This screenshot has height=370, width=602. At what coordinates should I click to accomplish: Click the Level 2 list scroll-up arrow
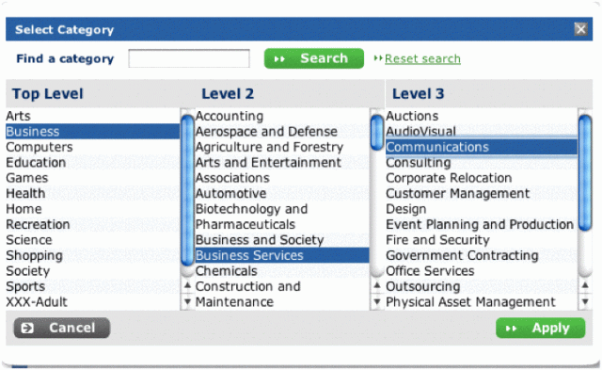[377, 285]
